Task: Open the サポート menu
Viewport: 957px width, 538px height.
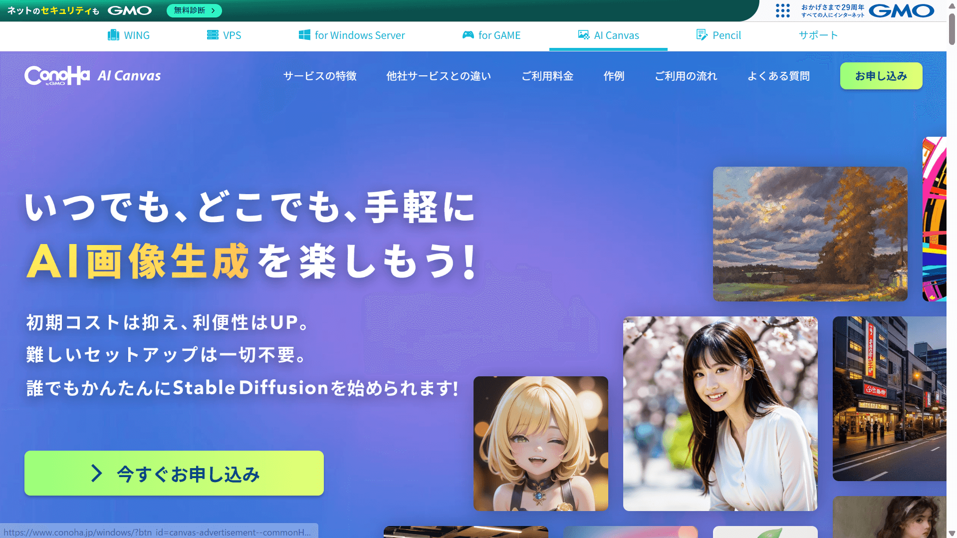Action: 818,35
